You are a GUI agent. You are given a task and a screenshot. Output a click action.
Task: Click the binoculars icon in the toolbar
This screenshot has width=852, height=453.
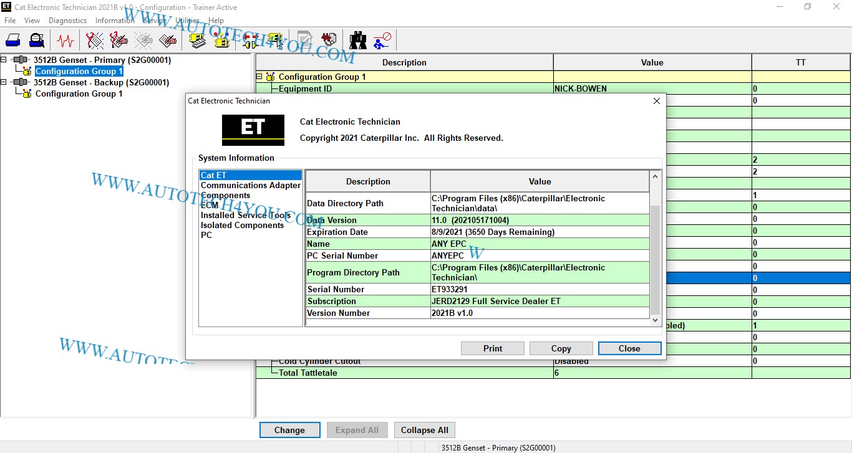(358, 41)
